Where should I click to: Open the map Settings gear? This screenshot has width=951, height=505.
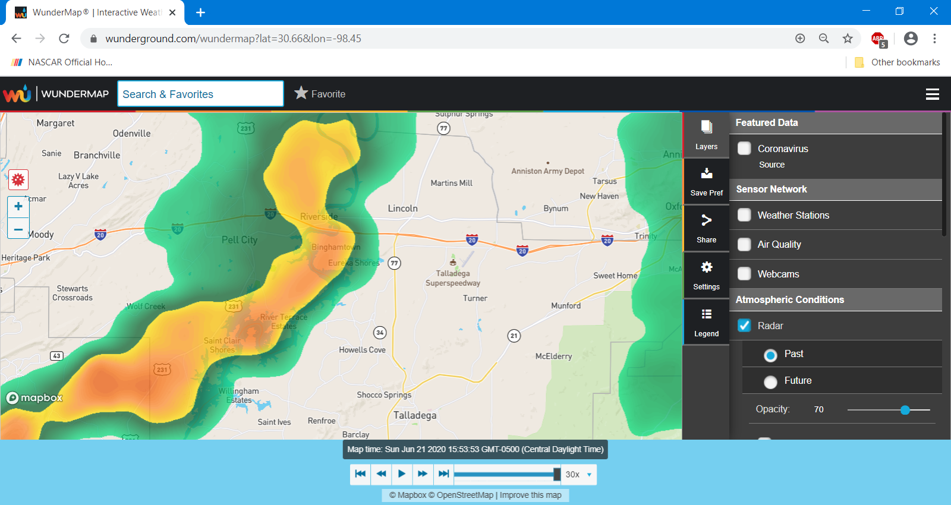pyautogui.click(x=706, y=275)
